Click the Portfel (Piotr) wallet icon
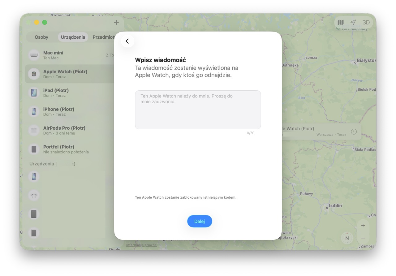 (34, 149)
